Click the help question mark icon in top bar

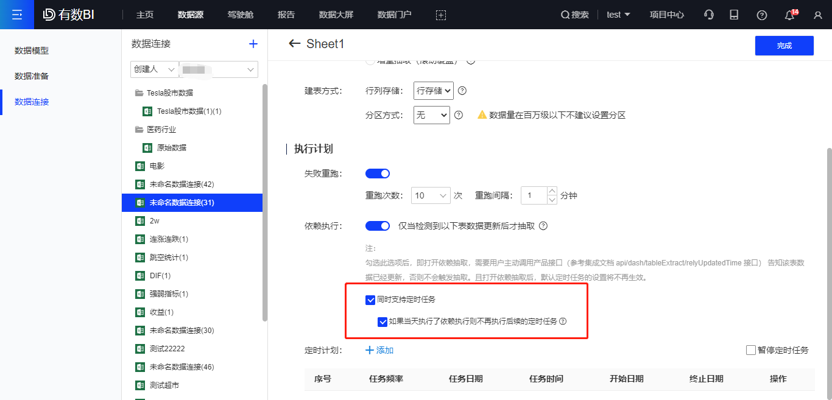coord(761,15)
